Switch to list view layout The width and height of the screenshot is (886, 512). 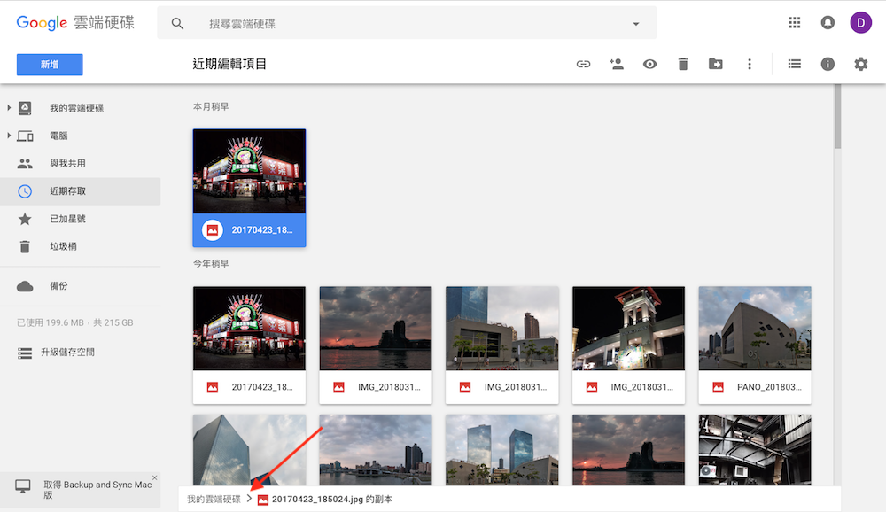[795, 64]
